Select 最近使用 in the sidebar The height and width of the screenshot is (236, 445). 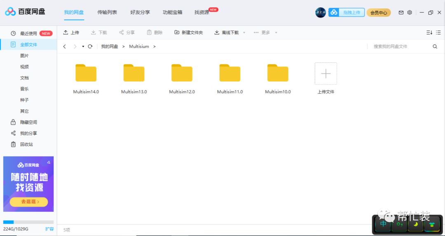[28, 33]
